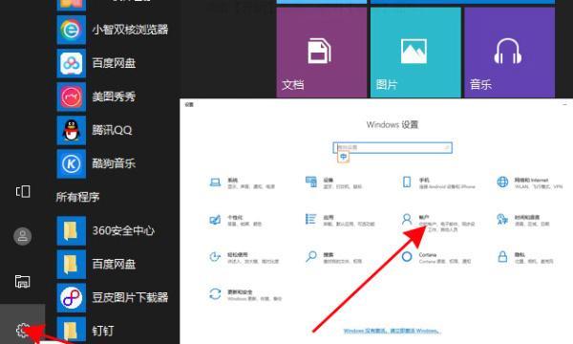Open 豆皮图片下载器 from the program list
573x344 pixels.
pos(113,297)
